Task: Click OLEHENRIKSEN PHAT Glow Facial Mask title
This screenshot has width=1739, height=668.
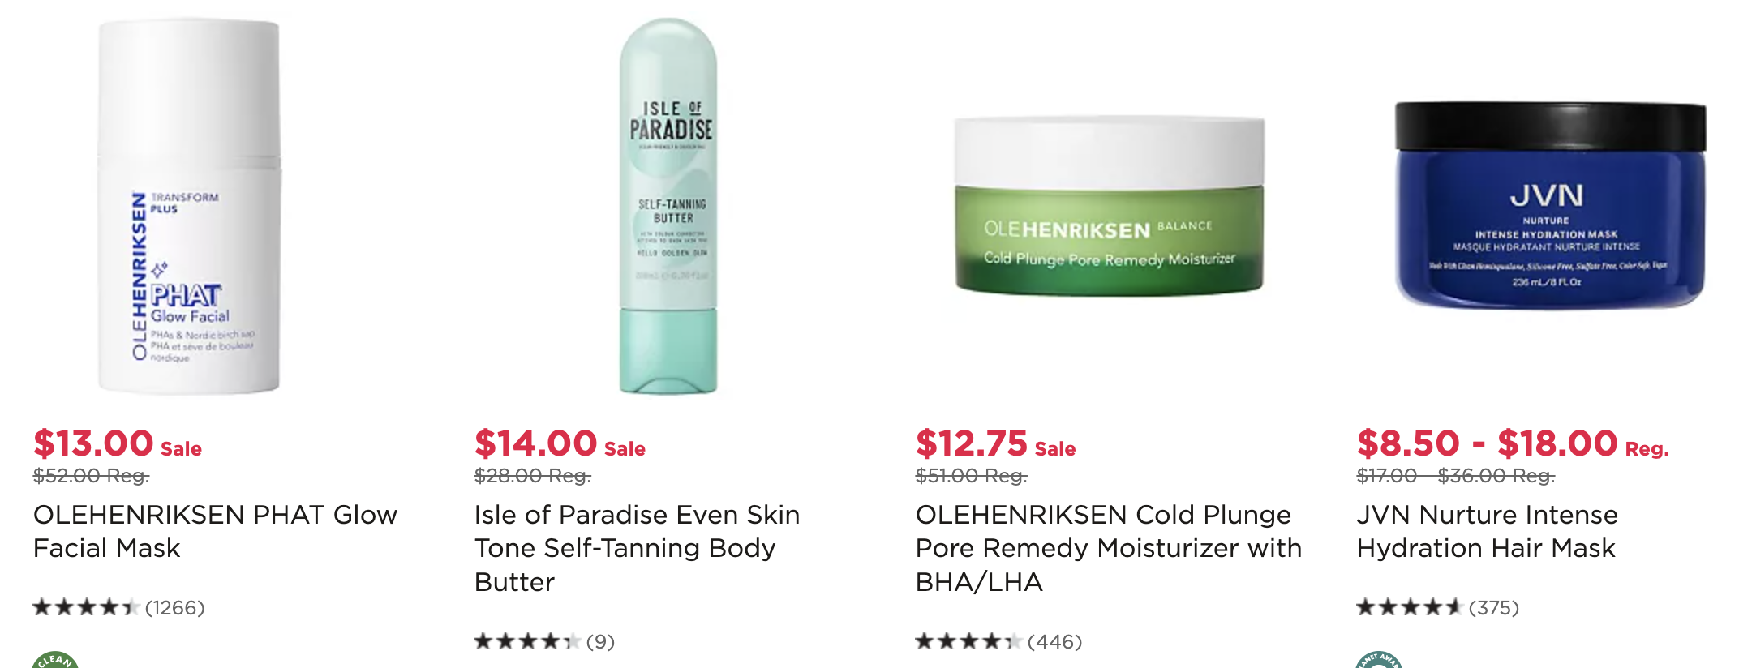Action: tap(216, 531)
